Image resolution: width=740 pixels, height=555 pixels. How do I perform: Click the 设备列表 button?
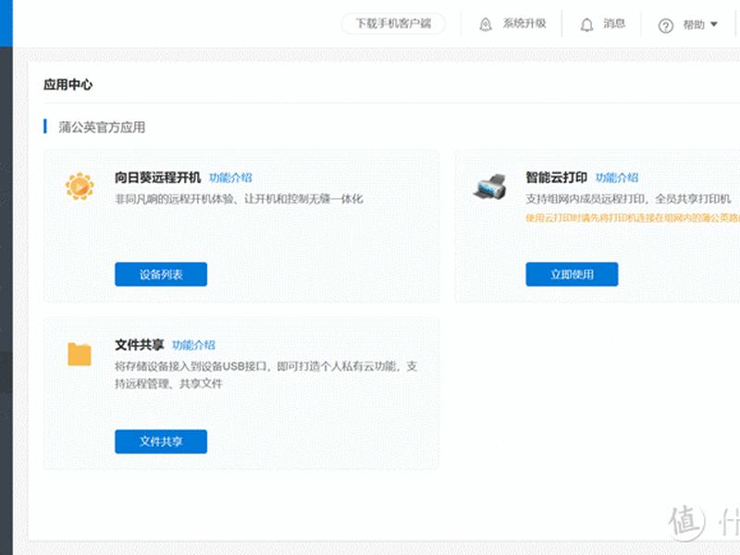[161, 274]
